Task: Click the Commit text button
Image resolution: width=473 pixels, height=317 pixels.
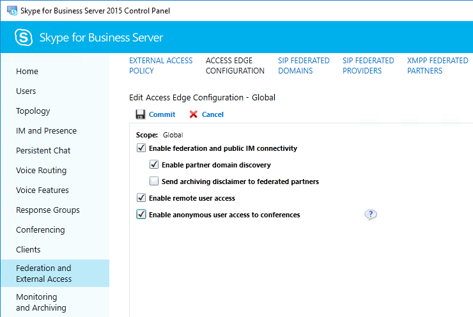Action: pos(162,114)
